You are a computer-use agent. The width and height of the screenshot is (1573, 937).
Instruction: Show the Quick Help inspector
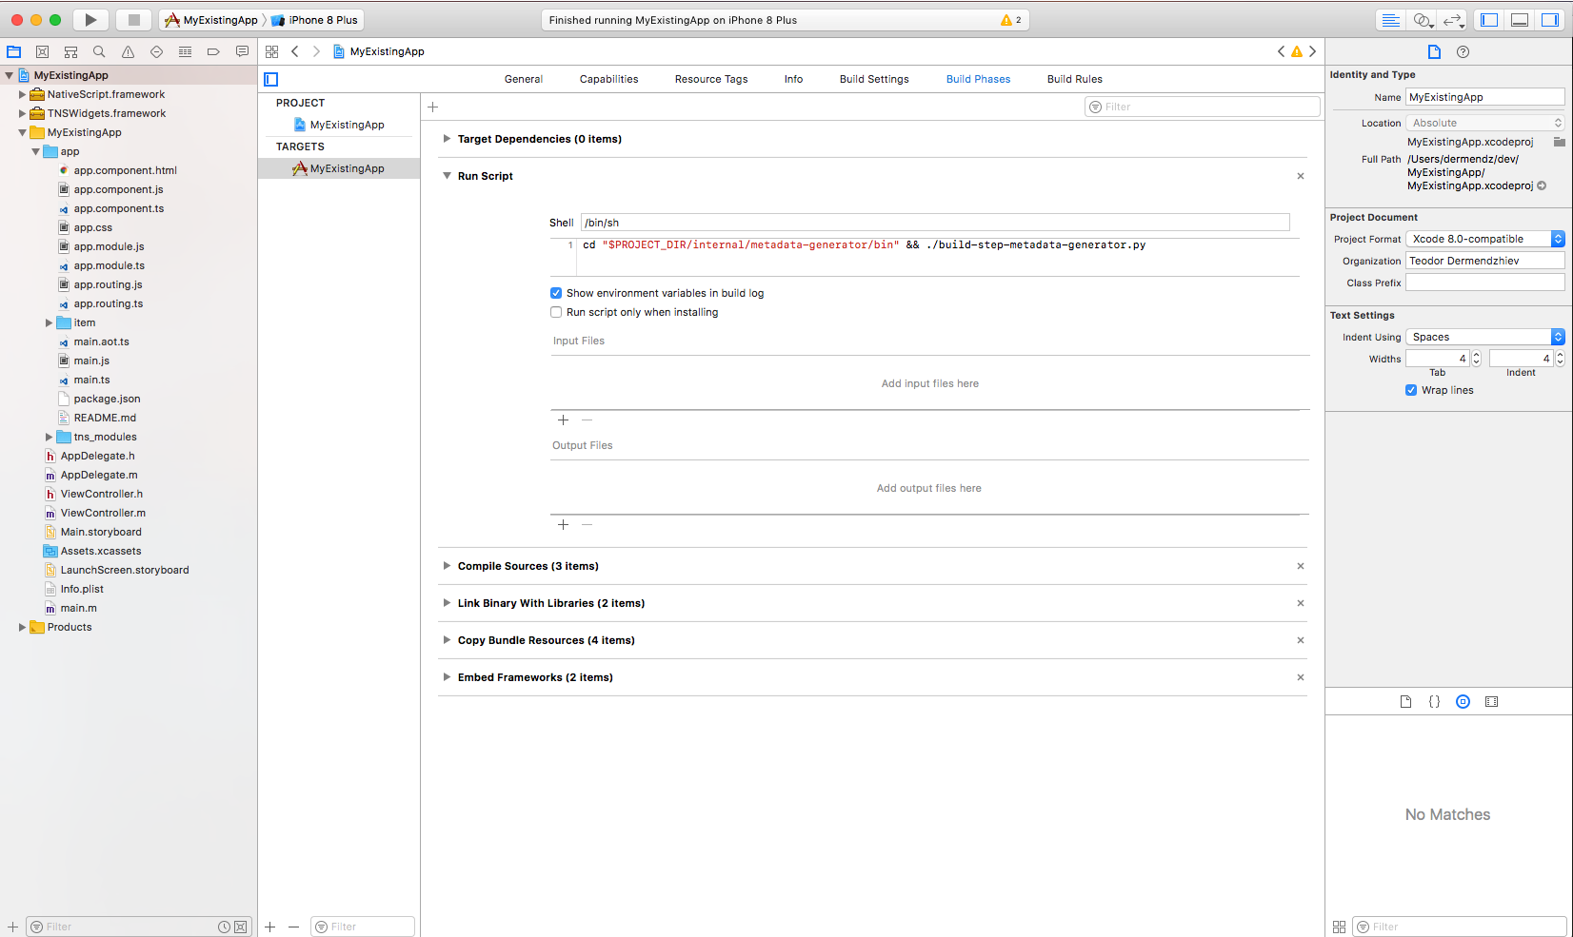click(1463, 51)
